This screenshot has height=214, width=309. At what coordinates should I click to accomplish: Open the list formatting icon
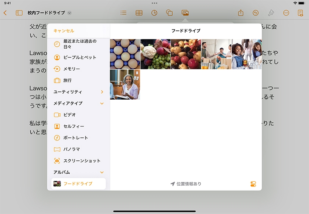[123, 13]
